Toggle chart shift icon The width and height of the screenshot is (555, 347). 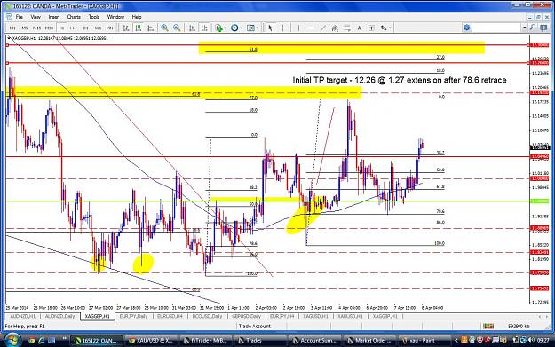pos(204,28)
